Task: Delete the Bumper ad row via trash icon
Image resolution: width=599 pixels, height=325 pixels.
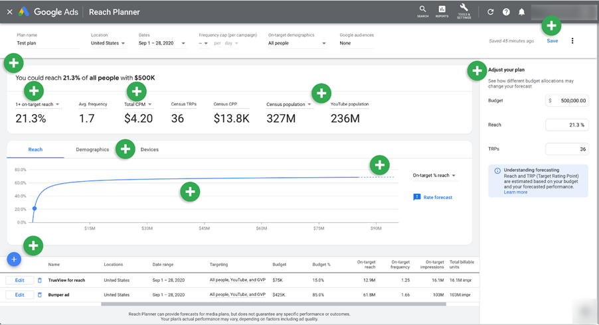Action: [x=40, y=295]
